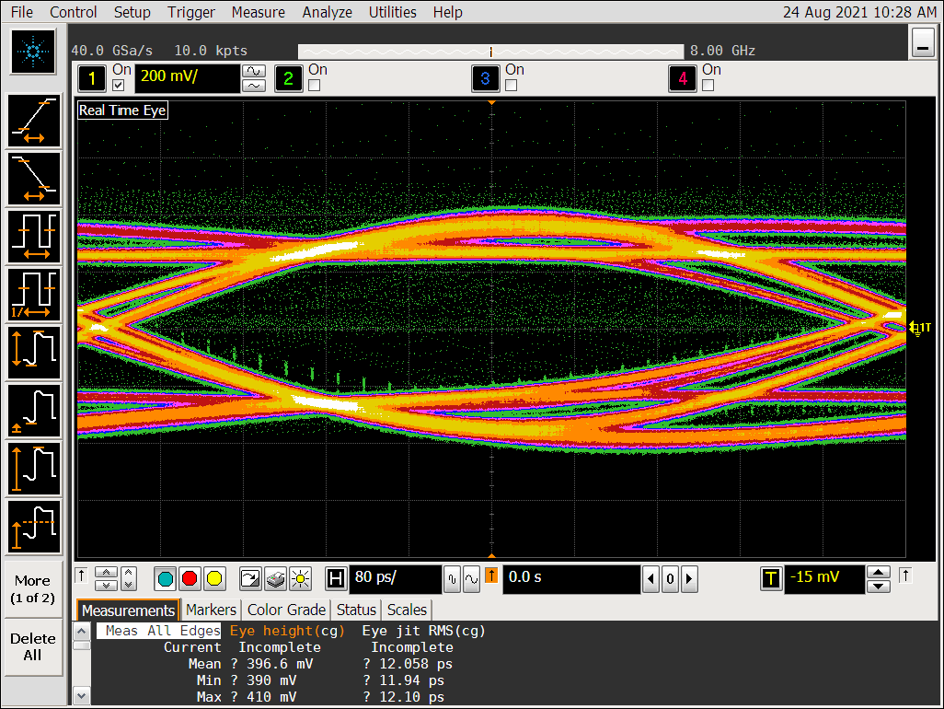This screenshot has width=944, height=709.
Task: Reset horizontal position to zero
Action: pos(670,579)
